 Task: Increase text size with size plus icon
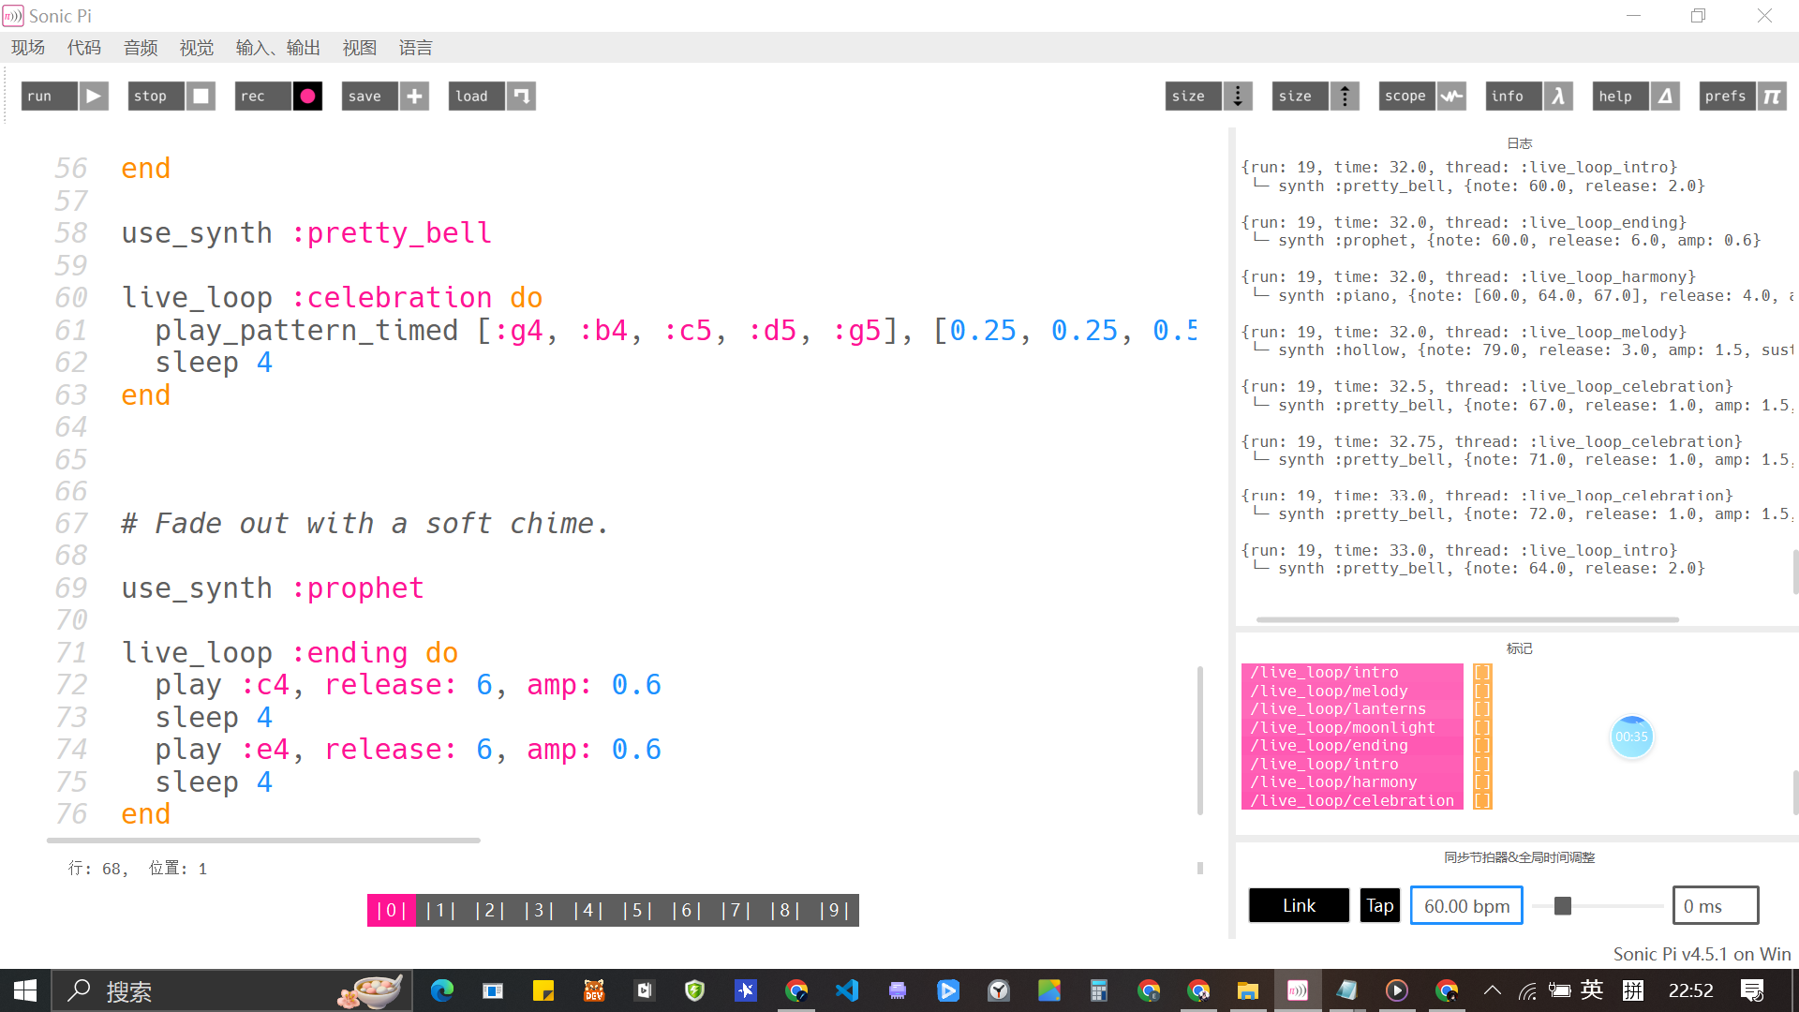[x=1345, y=96]
